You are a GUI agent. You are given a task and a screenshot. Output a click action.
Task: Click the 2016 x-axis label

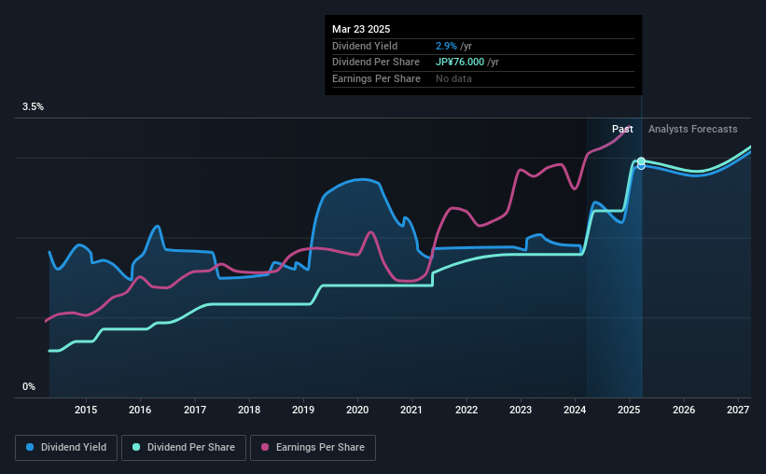coord(140,410)
